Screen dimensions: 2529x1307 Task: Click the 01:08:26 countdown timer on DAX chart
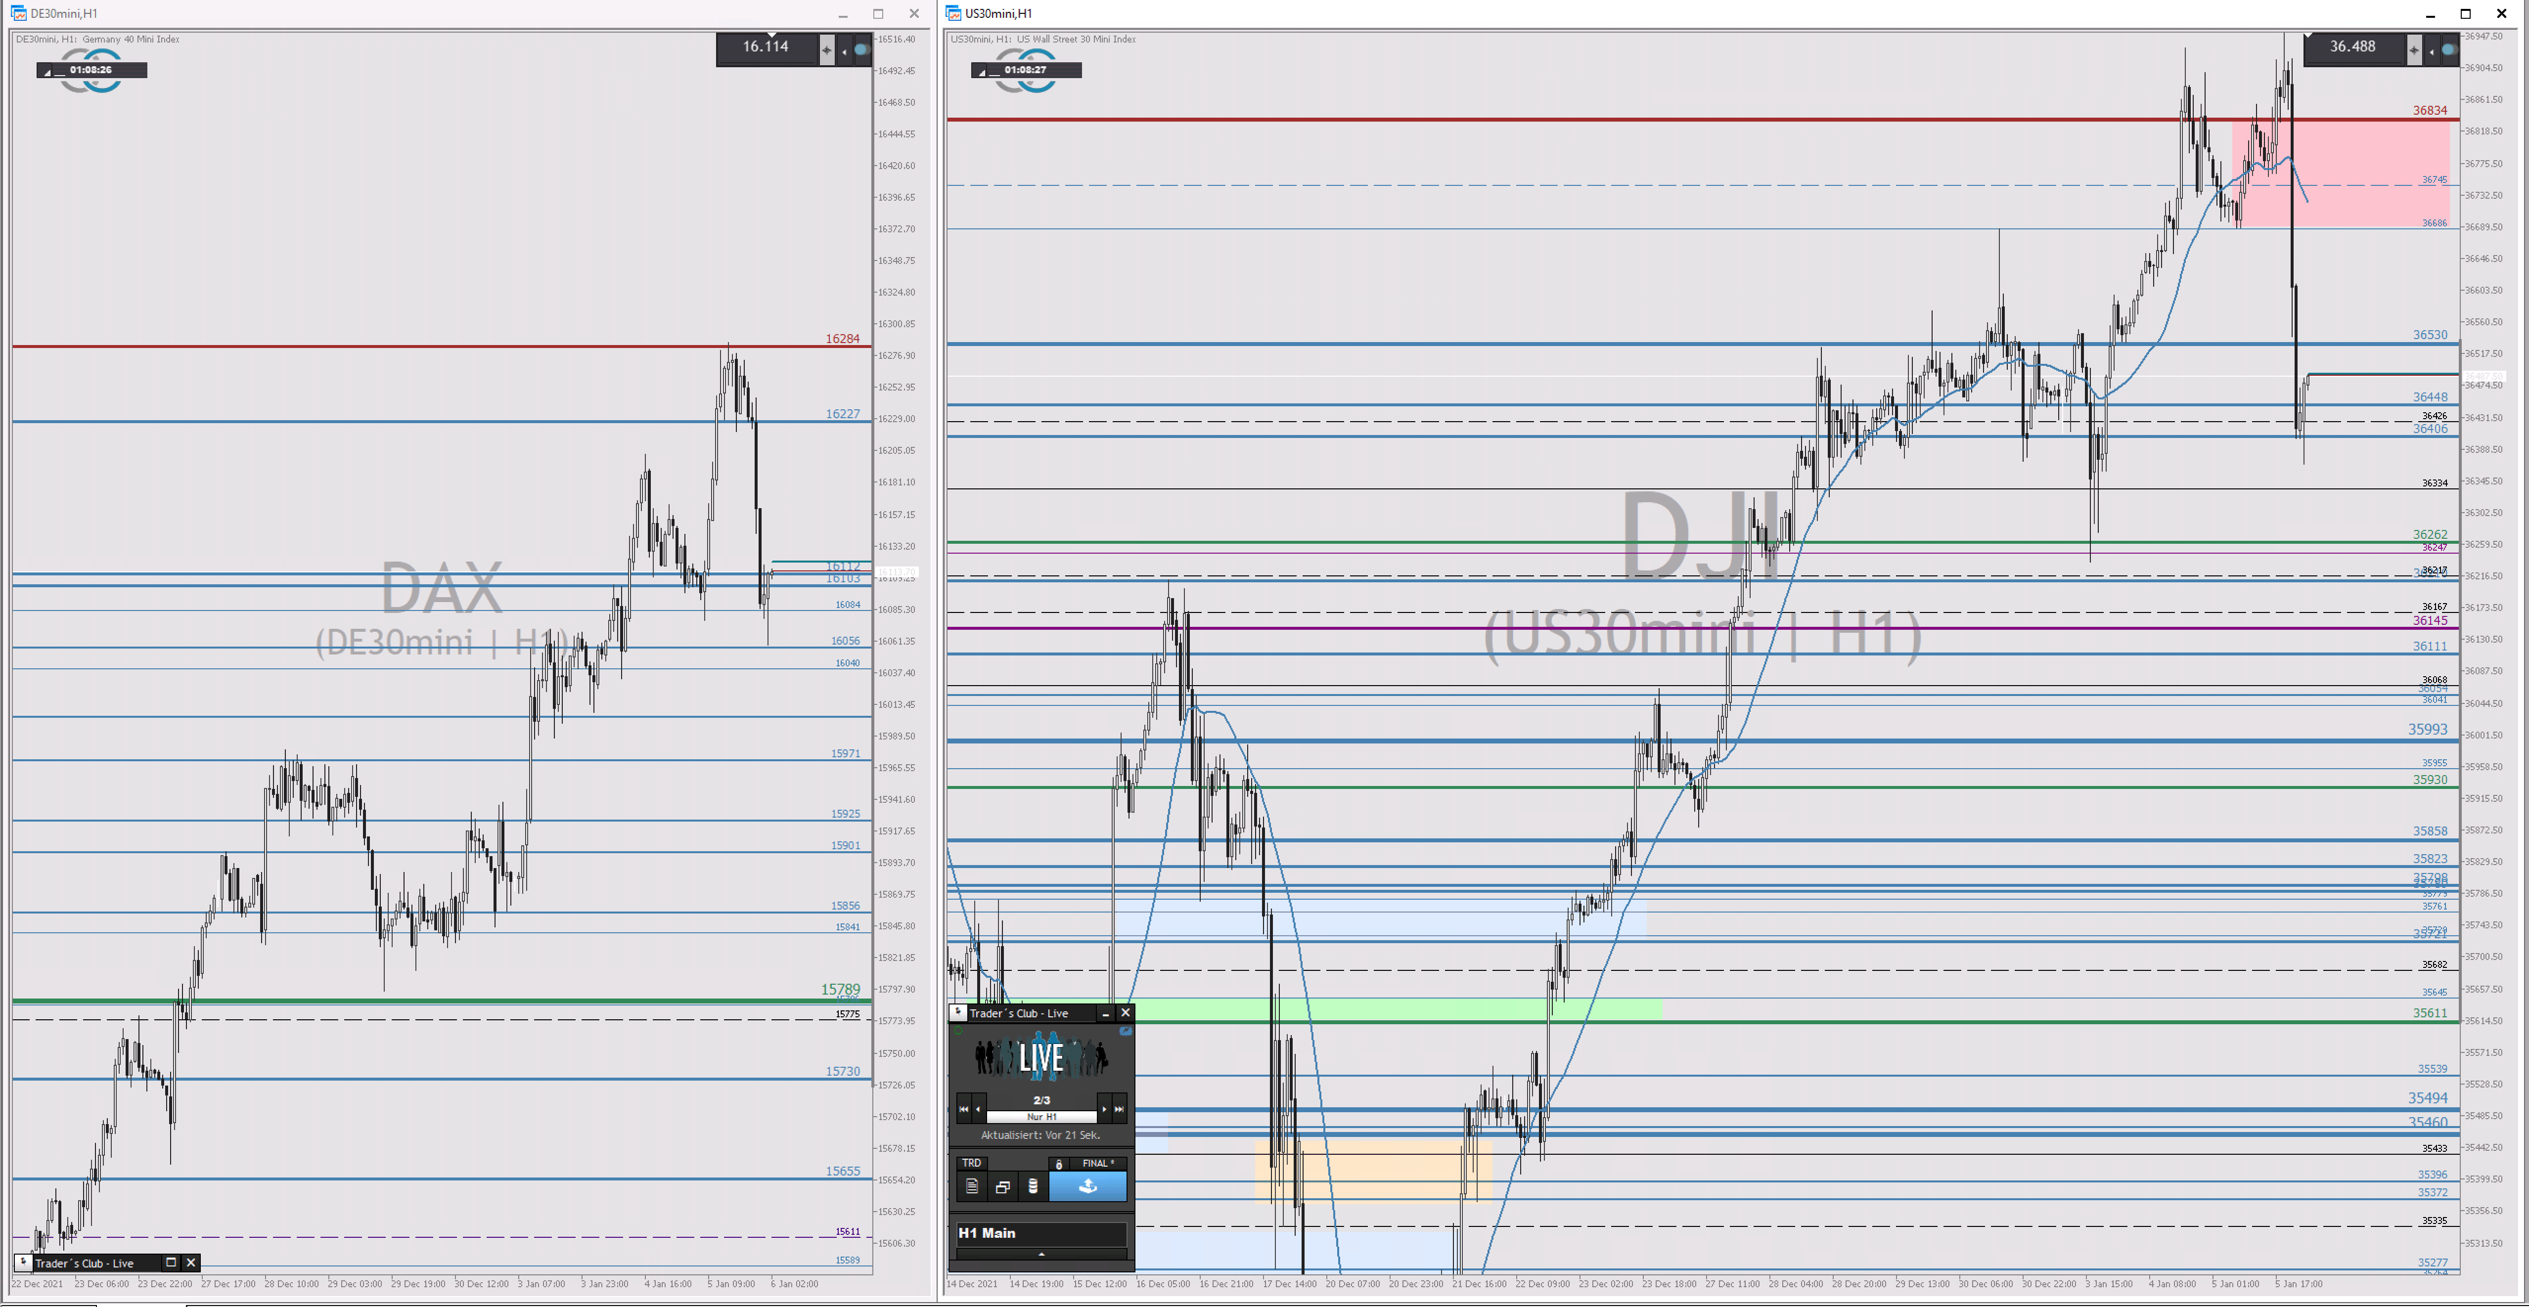click(x=90, y=71)
